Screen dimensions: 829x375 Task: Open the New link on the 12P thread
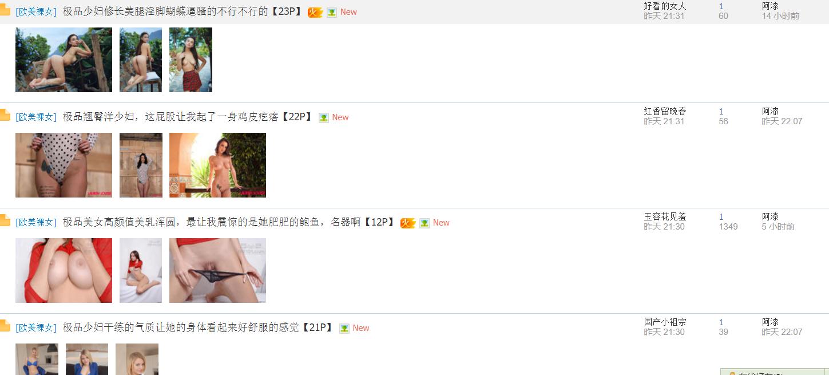(x=441, y=223)
